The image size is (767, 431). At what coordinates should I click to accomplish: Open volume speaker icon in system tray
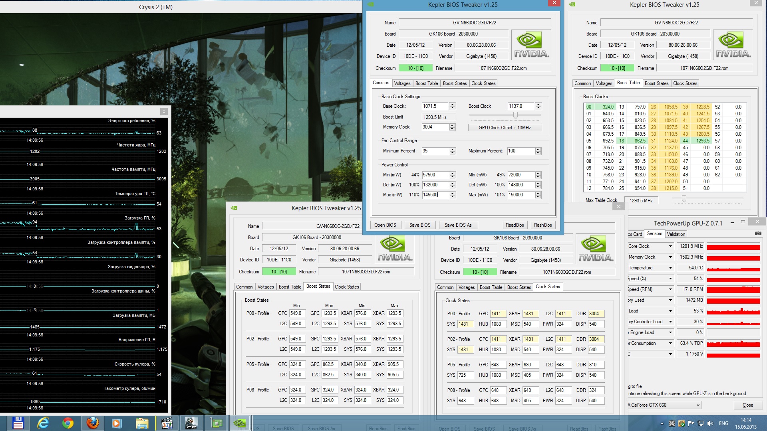tap(710, 423)
